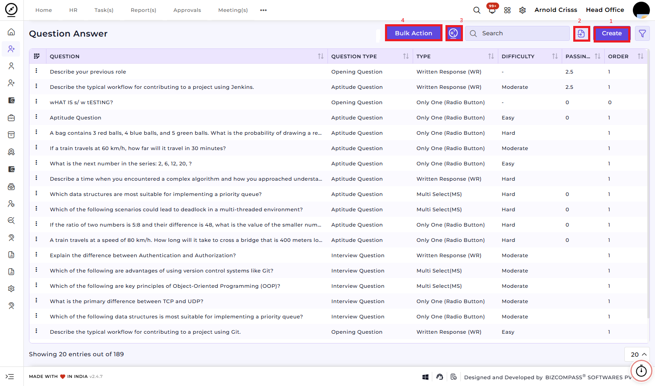Open the Home icon in left sidebar
Screen dimensions: 655x386
tap(11, 32)
